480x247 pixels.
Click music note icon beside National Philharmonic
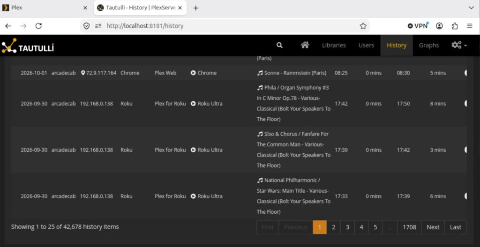click(260, 180)
